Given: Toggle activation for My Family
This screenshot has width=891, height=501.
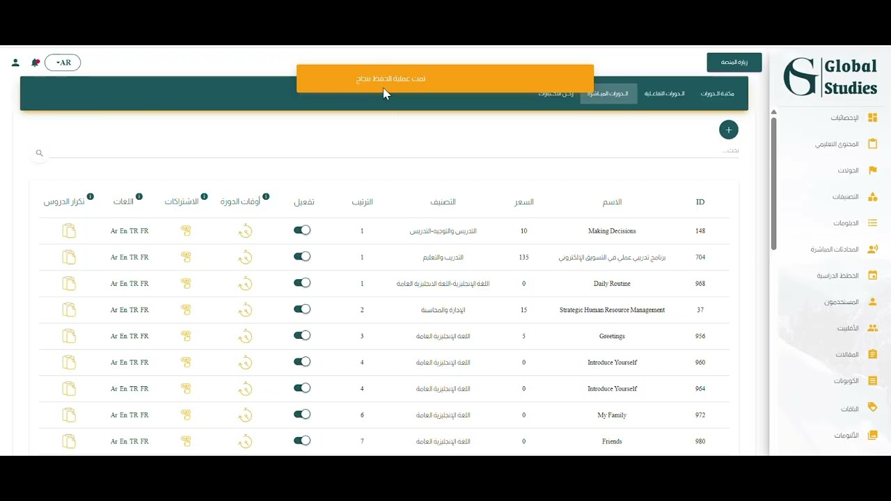Looking at the screenshot, I should coord(302,415).
